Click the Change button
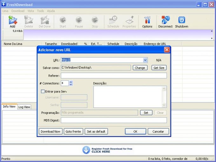 point(140,68)
